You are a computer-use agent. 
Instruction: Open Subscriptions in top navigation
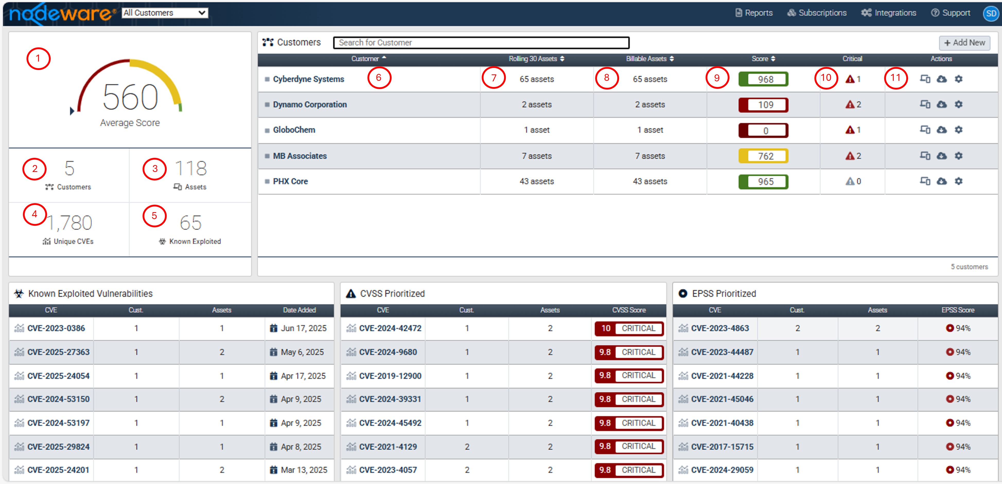click(817, 13)
